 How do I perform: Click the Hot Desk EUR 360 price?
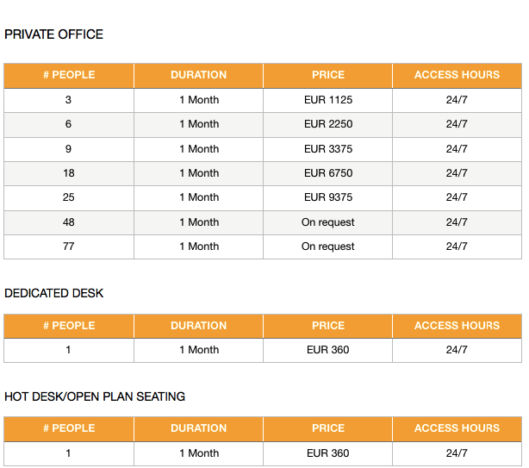[328, 453]
